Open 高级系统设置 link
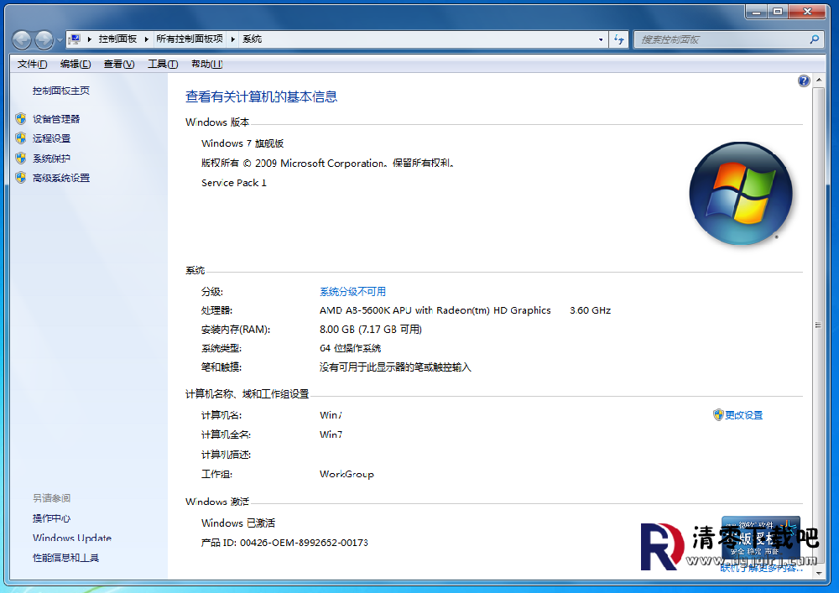Screen dimensions: 839x593 (x=61, y=178)
